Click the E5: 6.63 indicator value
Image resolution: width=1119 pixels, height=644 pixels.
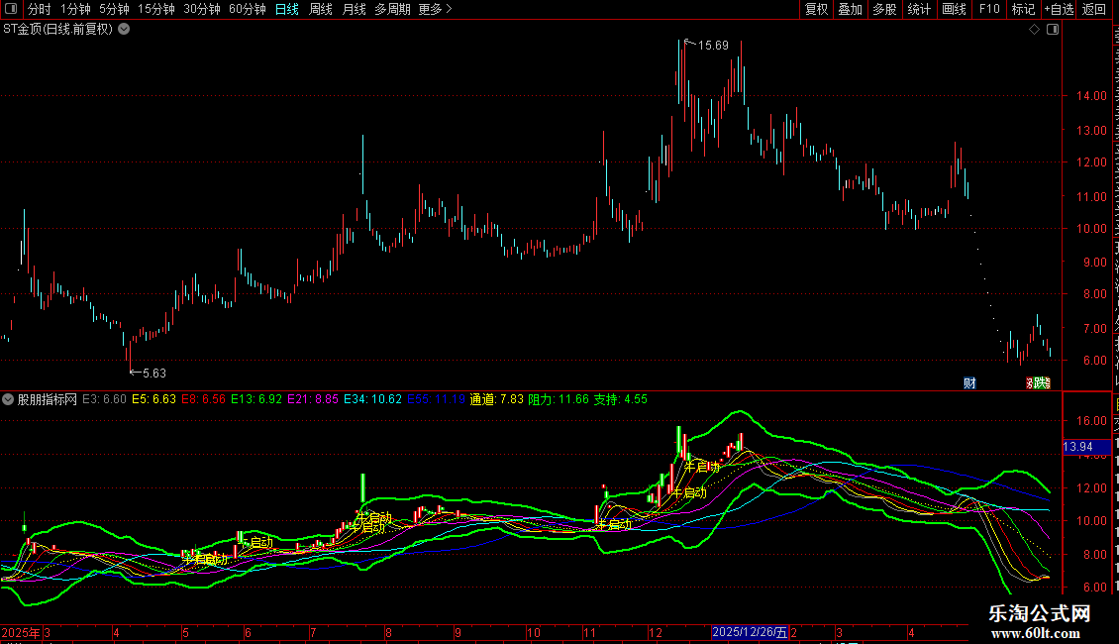click(x=154, y=399)
